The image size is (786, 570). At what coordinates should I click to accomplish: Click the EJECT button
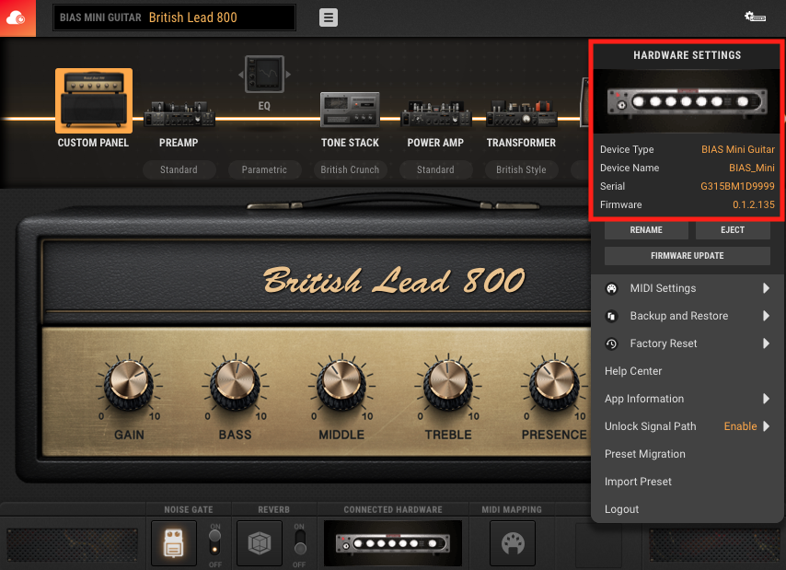pyautogui.click(x=733, y=230)
